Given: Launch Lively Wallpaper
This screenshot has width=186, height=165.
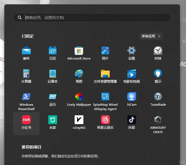Looking at the screenshot, I should click(x=79, y=99).
